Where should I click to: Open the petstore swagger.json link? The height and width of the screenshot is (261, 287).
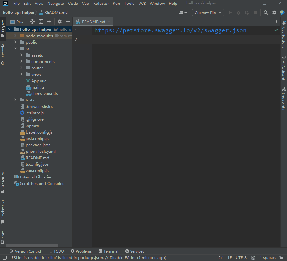[170, 30]
